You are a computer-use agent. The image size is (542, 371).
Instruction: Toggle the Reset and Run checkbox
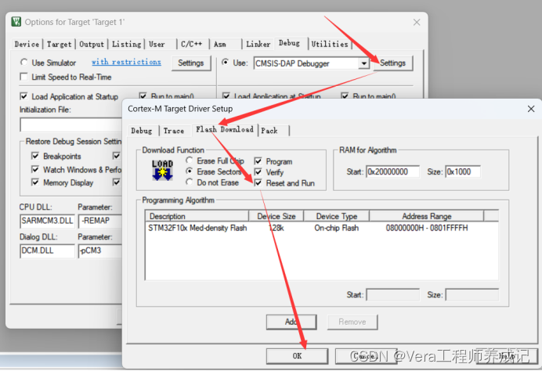(x=258, y=182)
